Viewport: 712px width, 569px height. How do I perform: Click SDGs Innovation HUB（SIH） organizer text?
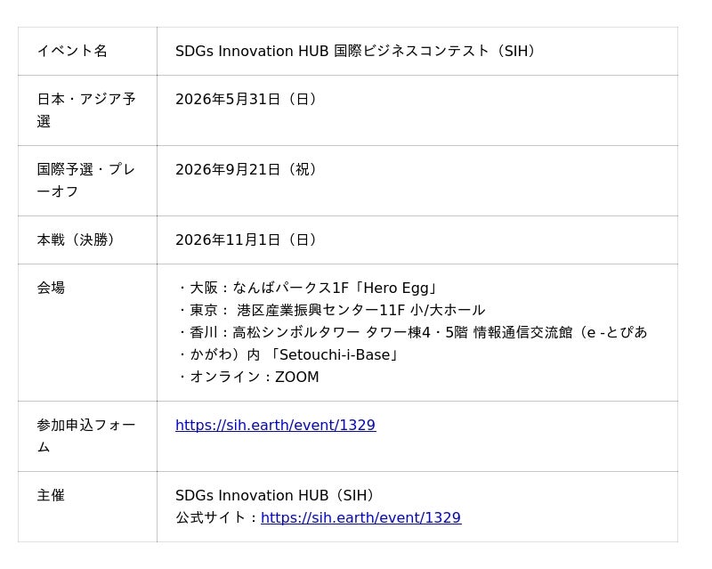(278, 496)
